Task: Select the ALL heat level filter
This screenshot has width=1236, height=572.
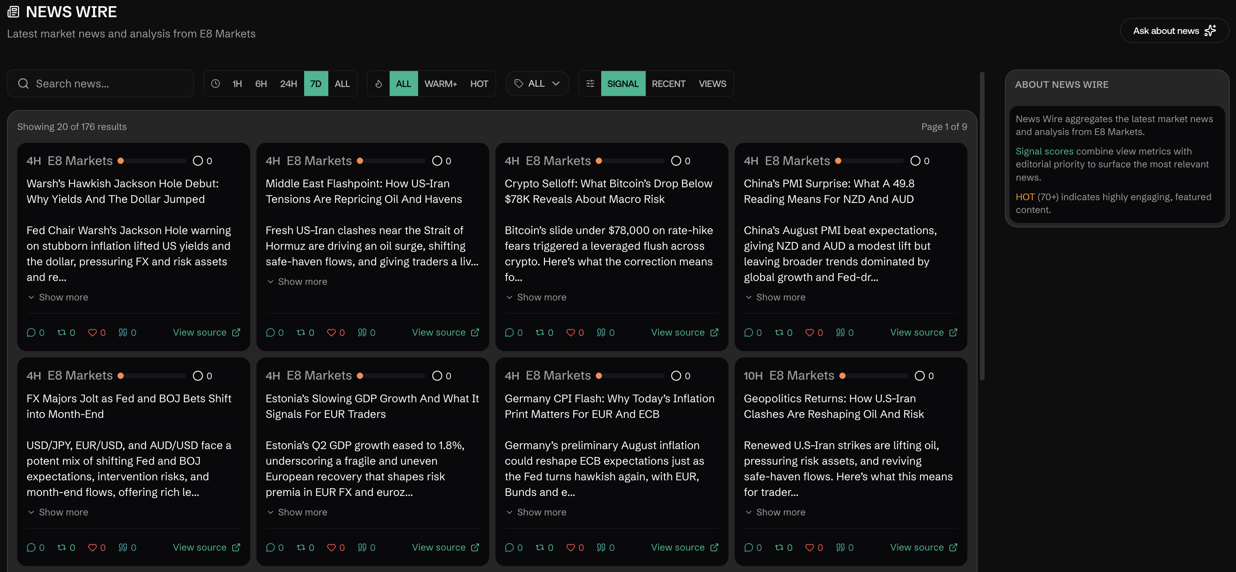Action: coord(404,83)
